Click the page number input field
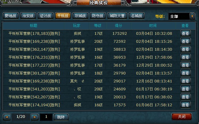The height and width of the screenshot is (124, 199). click(46, 117)
